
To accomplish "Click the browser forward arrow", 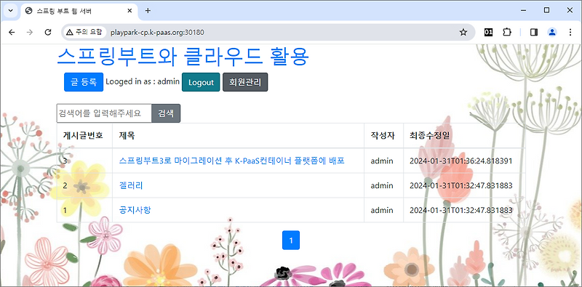I will coord(30,33).
